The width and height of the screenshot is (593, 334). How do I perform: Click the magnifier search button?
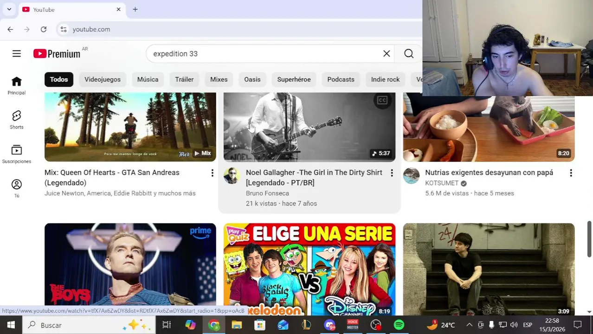click(409, 53)
